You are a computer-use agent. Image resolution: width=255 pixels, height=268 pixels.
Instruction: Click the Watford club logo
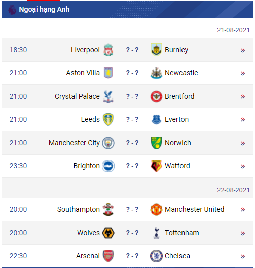pos(156,166)
